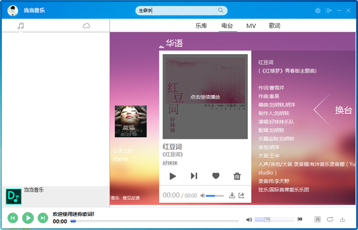The image size is (358, 230).
Task: Click the left arrow beside 换台
Action: click(x=321, y=110)
